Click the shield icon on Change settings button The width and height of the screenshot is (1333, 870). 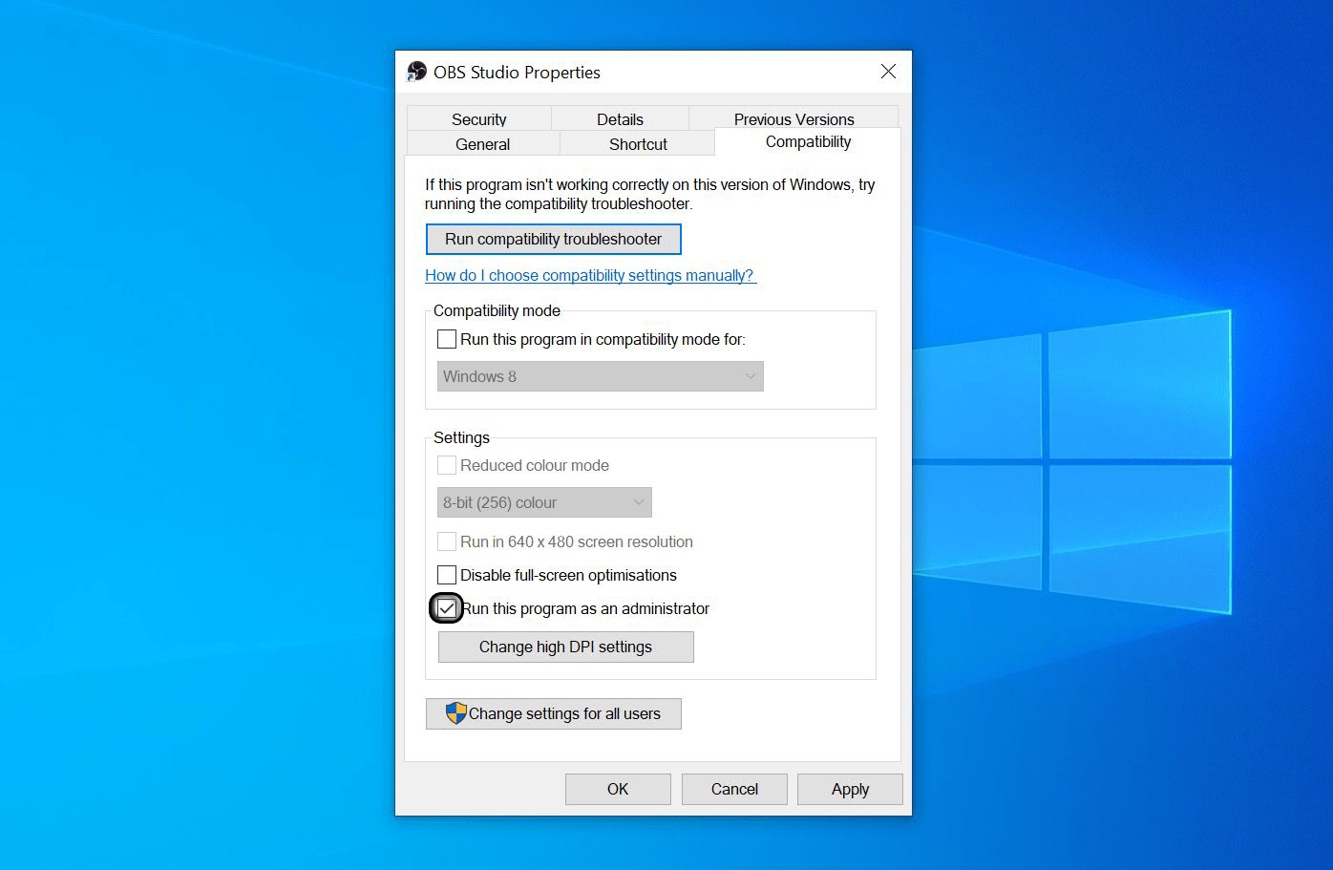click(x=455, y=713)
